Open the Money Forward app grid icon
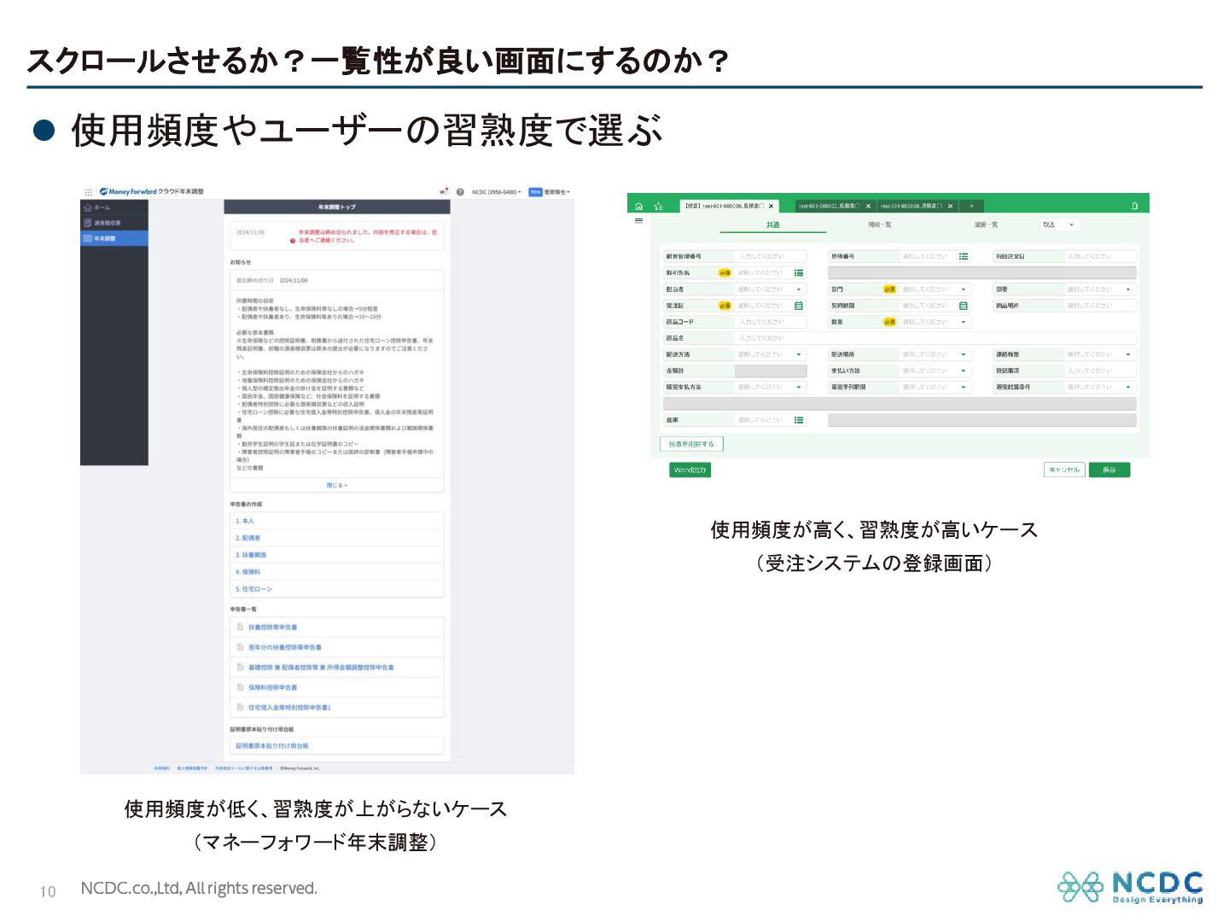 [x=88, y=192]
